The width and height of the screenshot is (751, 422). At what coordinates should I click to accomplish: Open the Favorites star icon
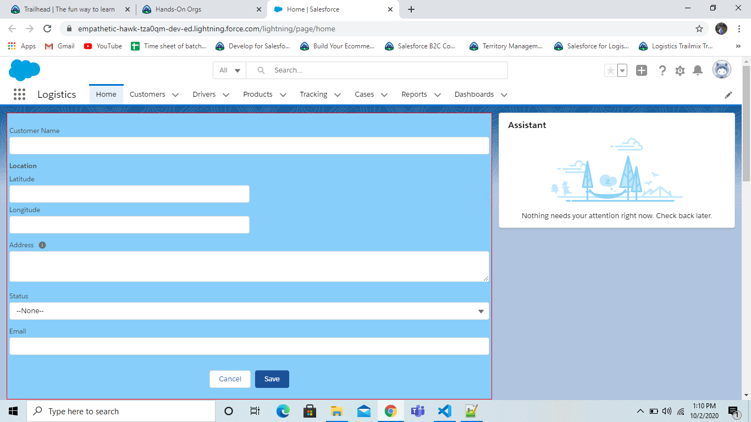pyautogui.click(x=610, y=70)
